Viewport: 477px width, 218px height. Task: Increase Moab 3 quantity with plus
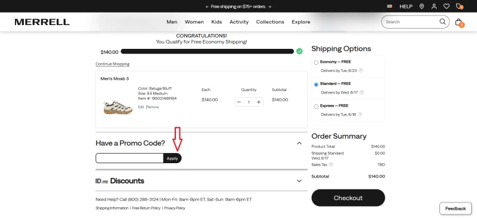click(x=259, y=102)
